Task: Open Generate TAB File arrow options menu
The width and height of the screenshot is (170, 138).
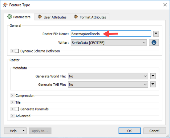Action: pos(153,85)
